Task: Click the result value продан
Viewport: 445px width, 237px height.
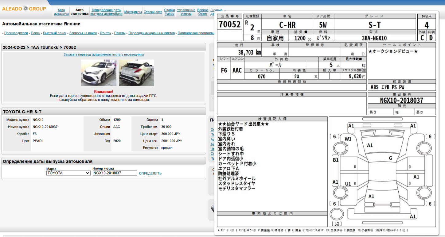Action: pos(167,148)
